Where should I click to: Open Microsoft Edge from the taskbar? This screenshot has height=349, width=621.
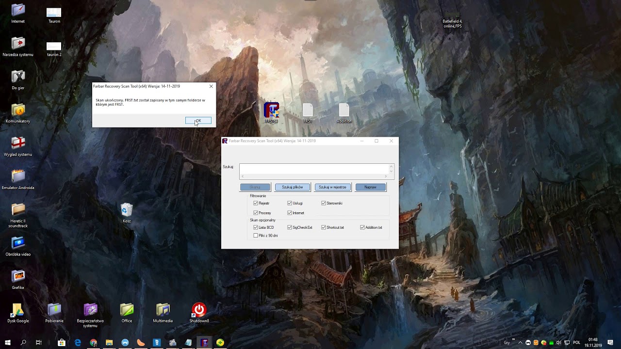tap(78, 343)
